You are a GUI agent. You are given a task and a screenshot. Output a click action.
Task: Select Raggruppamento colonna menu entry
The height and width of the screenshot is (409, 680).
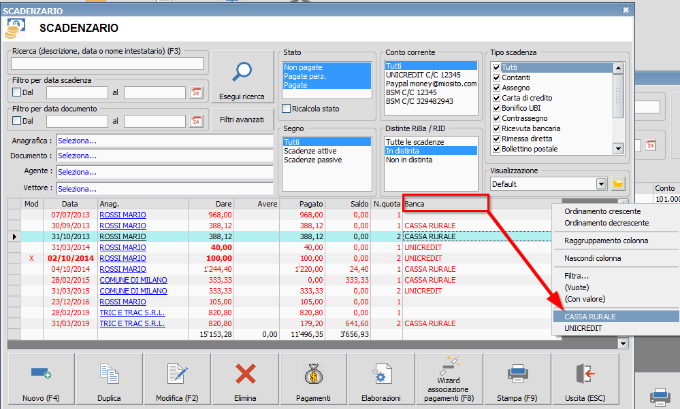(x=606, y=241)
